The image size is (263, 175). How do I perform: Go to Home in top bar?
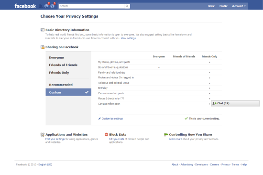click(211, 6)
